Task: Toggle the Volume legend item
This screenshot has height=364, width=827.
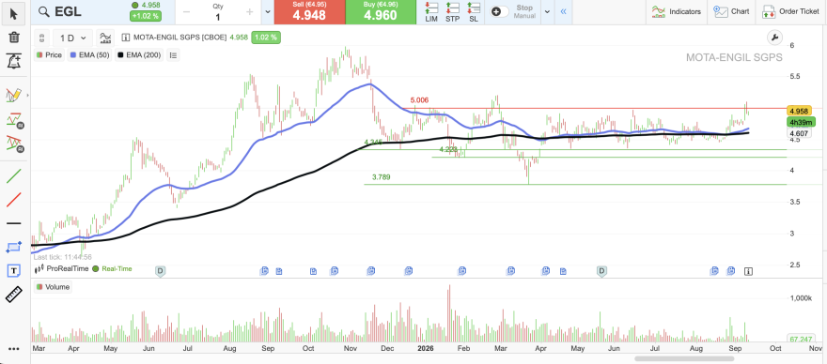Action: click(54, 287)
